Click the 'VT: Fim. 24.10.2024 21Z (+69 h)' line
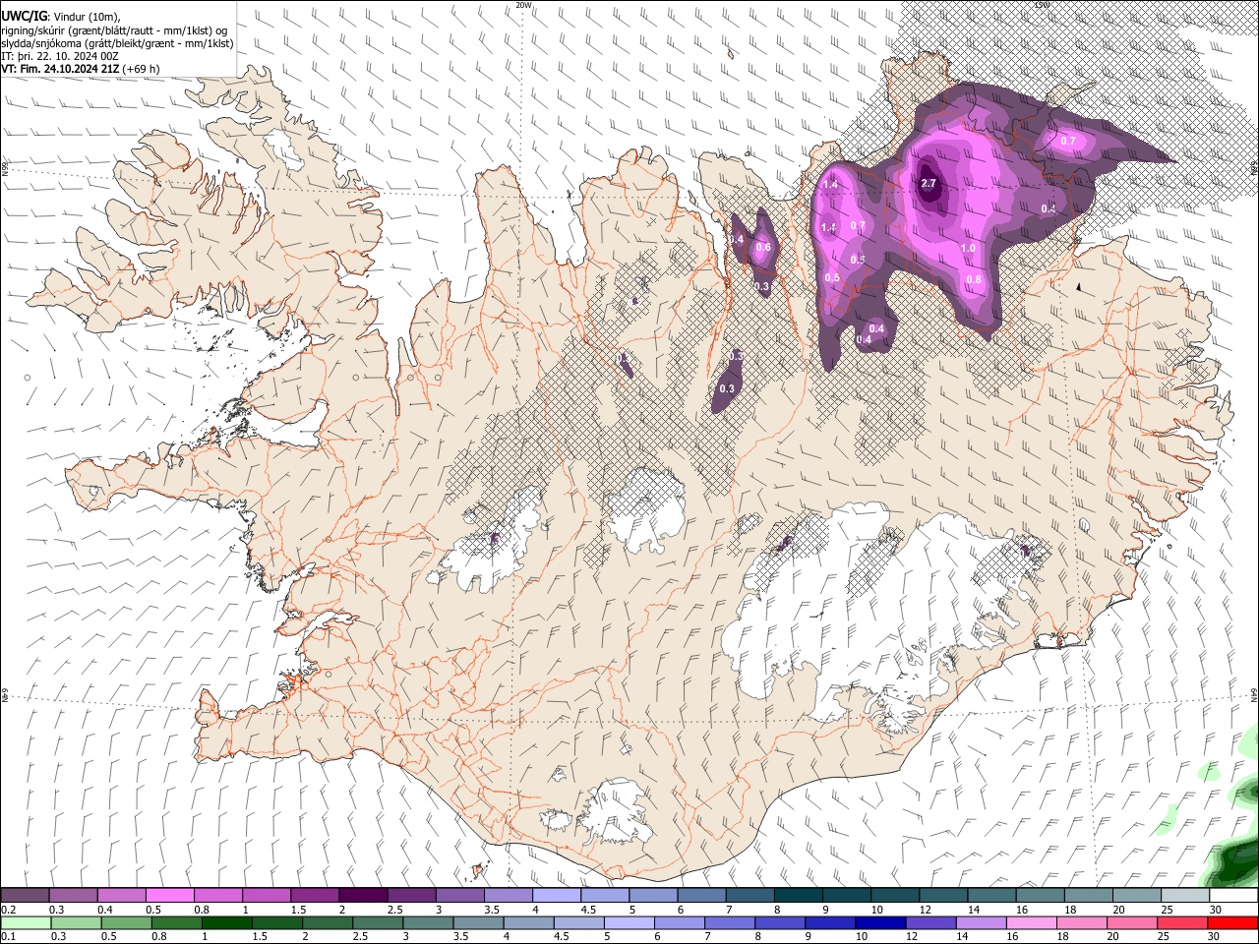 click(x=81, y=69)
